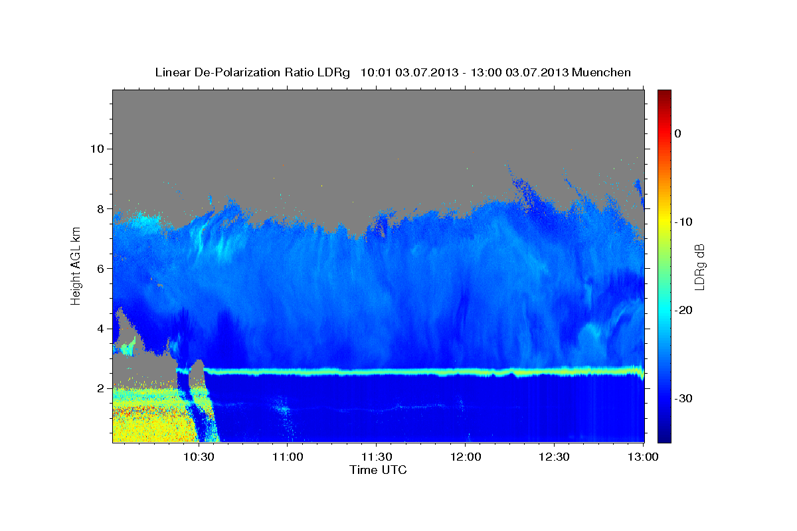Viewport: 797px width, 531px height.
Task: Click the 13:00 time tick label
Action: click(643, 457)
